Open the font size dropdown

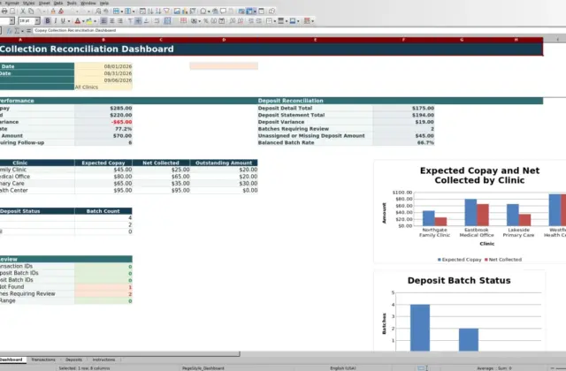[37, 21]
